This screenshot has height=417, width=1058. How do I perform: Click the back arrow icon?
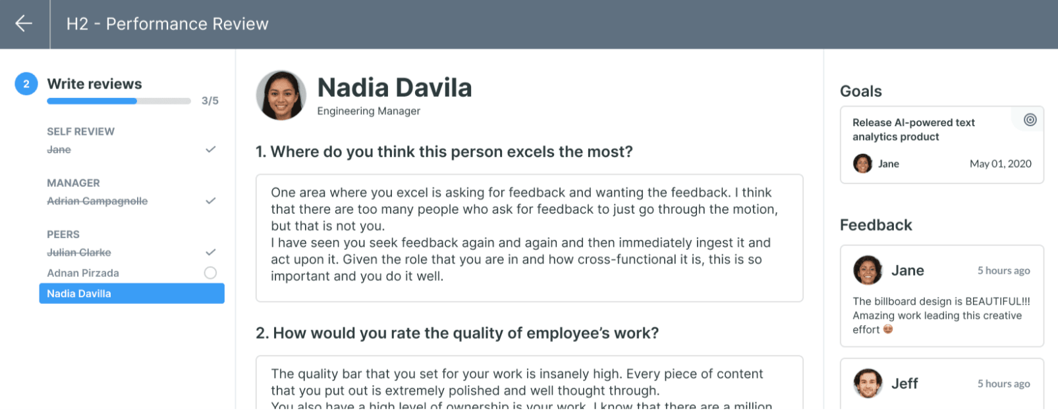[x=24, y=24]
